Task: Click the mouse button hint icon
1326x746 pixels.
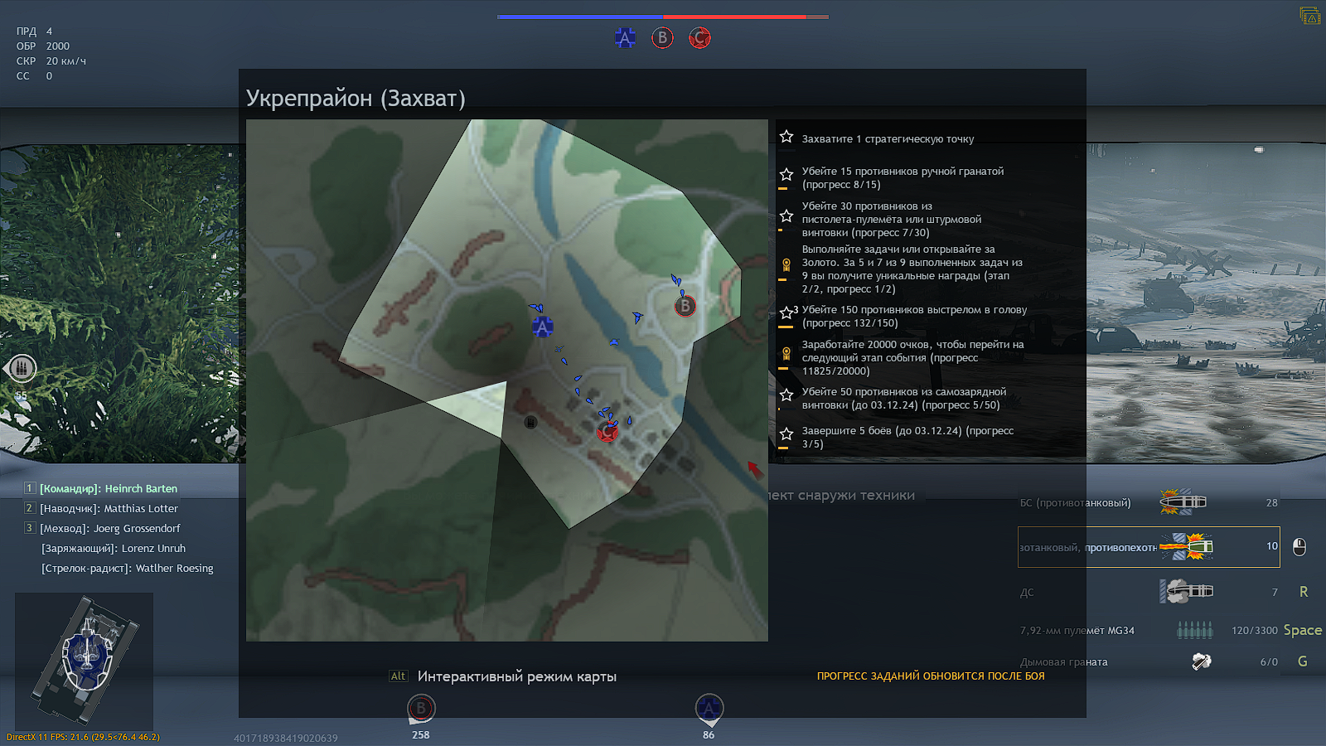Action: [1299, 547]
